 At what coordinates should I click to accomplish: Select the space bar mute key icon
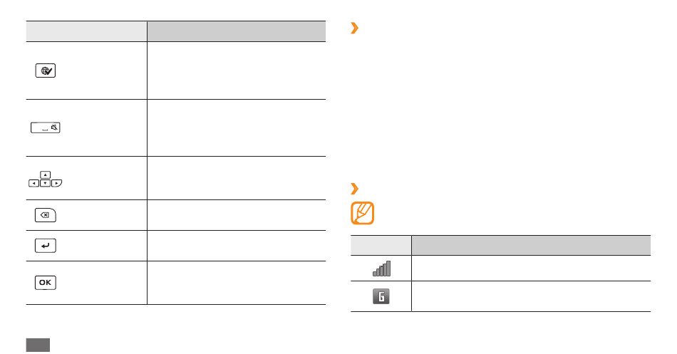pos(46,127)
